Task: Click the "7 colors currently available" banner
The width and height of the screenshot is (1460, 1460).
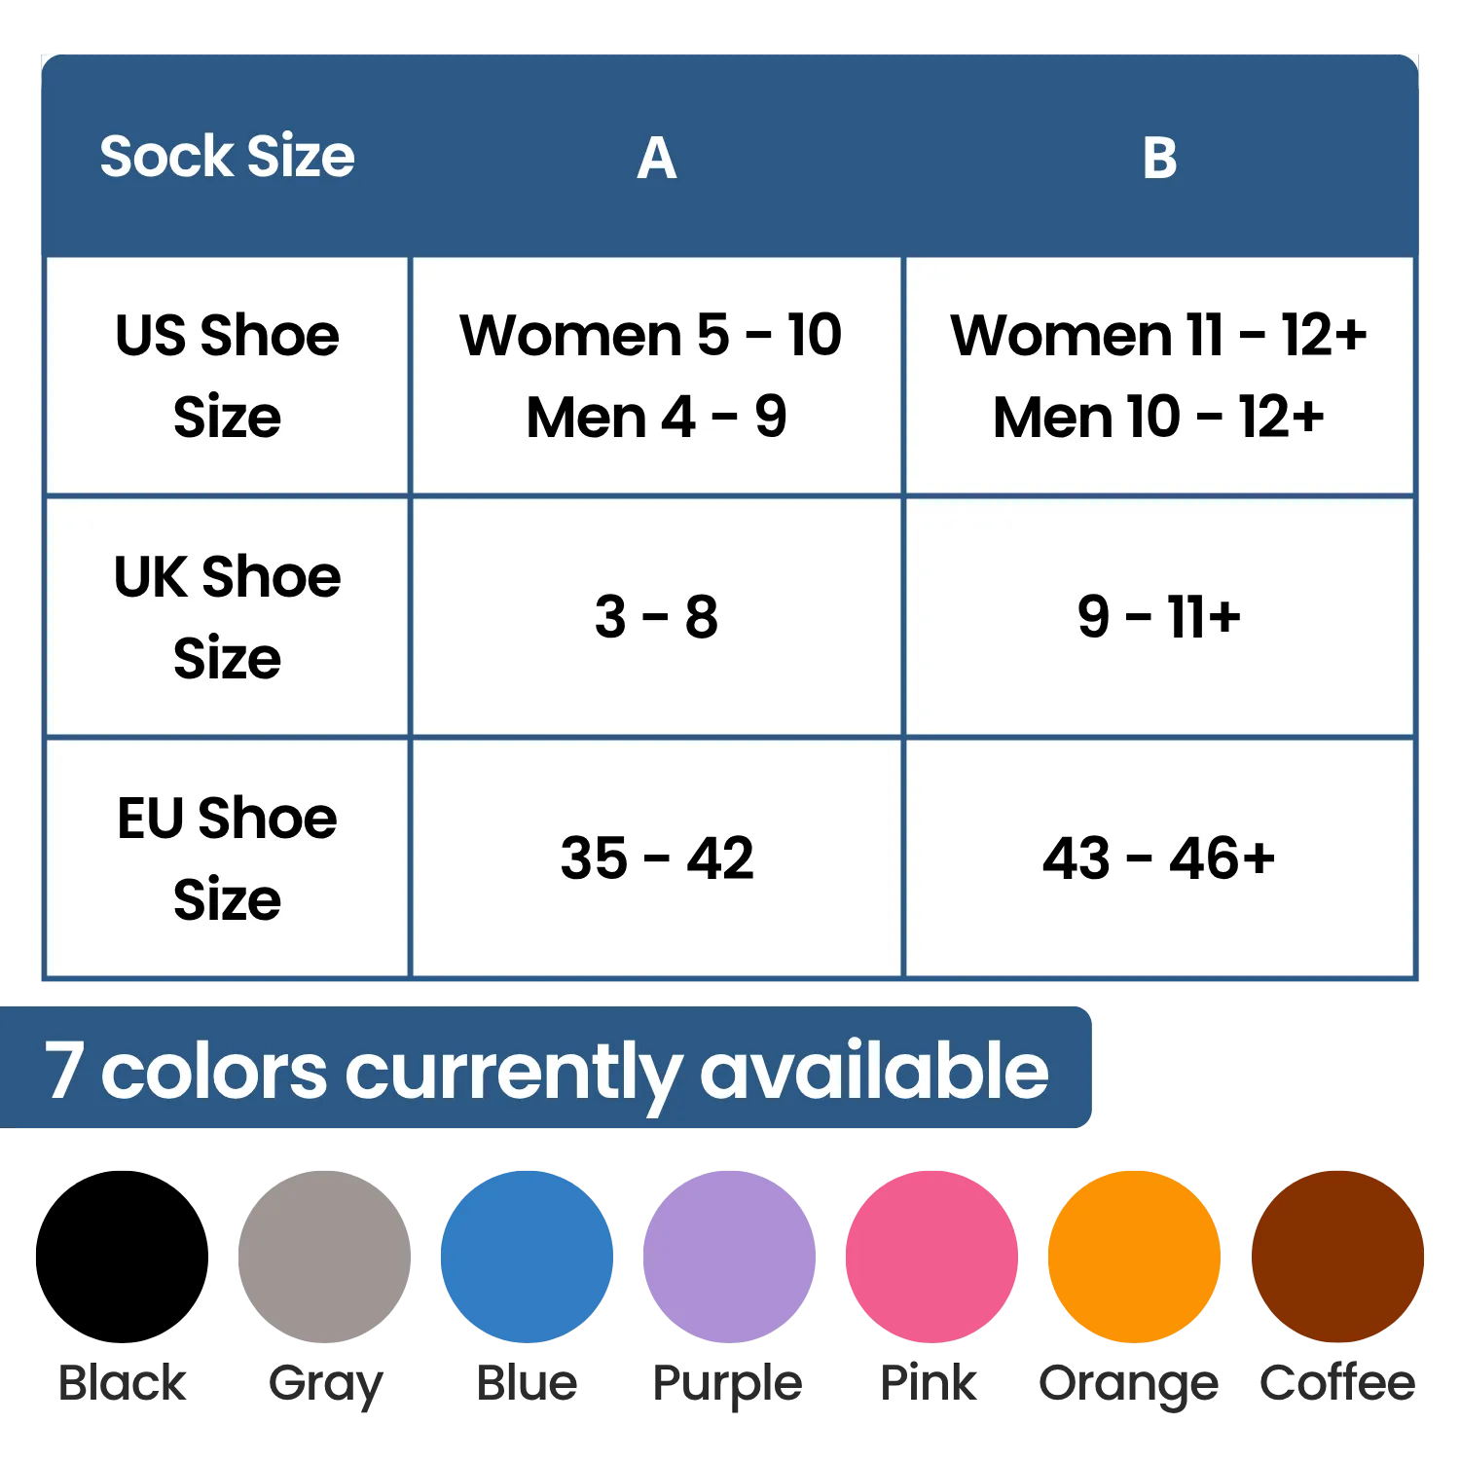Action: pos(547,1069)
